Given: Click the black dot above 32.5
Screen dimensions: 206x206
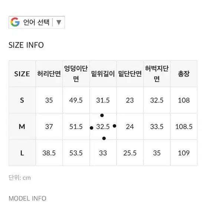Looking at the screenshot, I should [102, 115].
